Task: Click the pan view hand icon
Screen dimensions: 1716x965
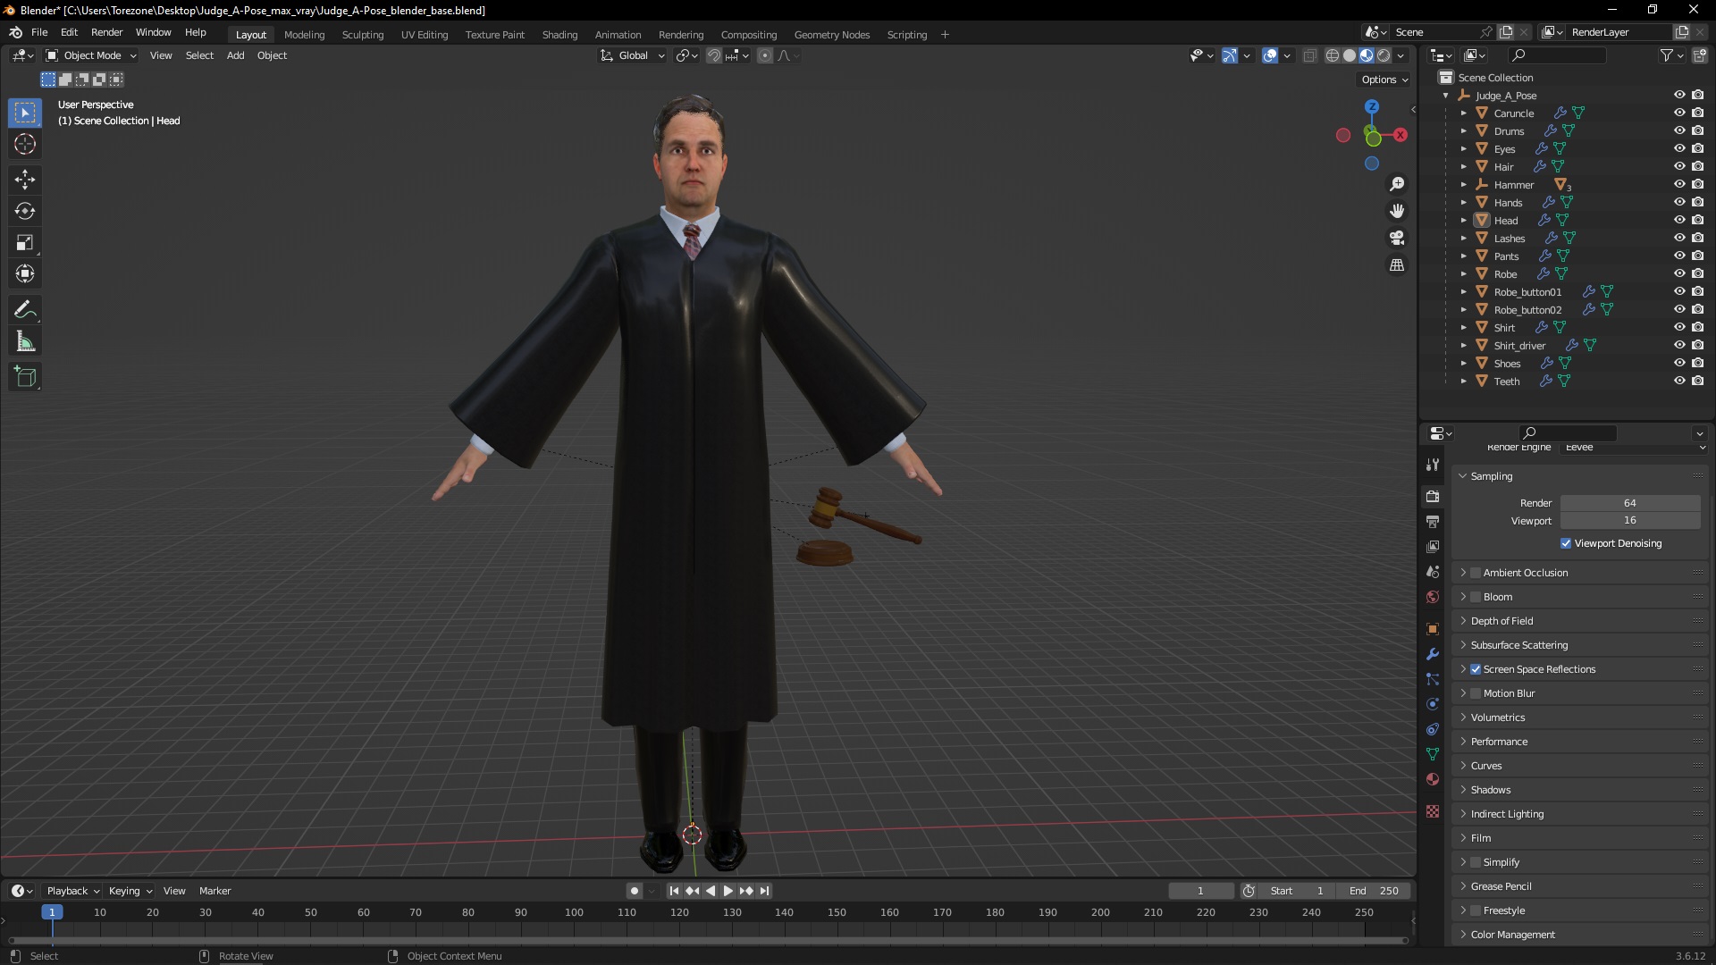Action: (1397, 211)
